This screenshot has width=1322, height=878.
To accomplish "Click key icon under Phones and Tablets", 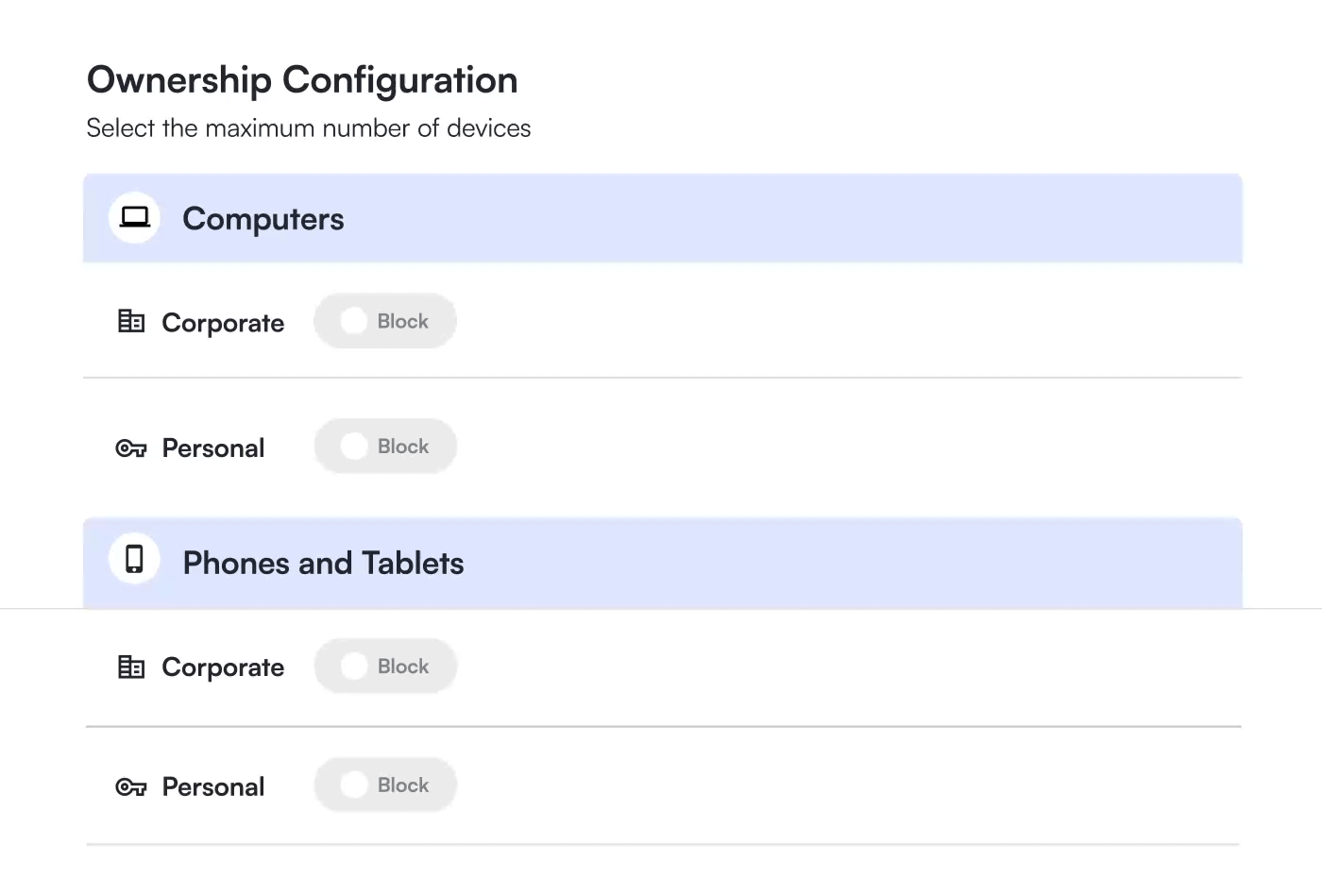I will tap(131, 787).
